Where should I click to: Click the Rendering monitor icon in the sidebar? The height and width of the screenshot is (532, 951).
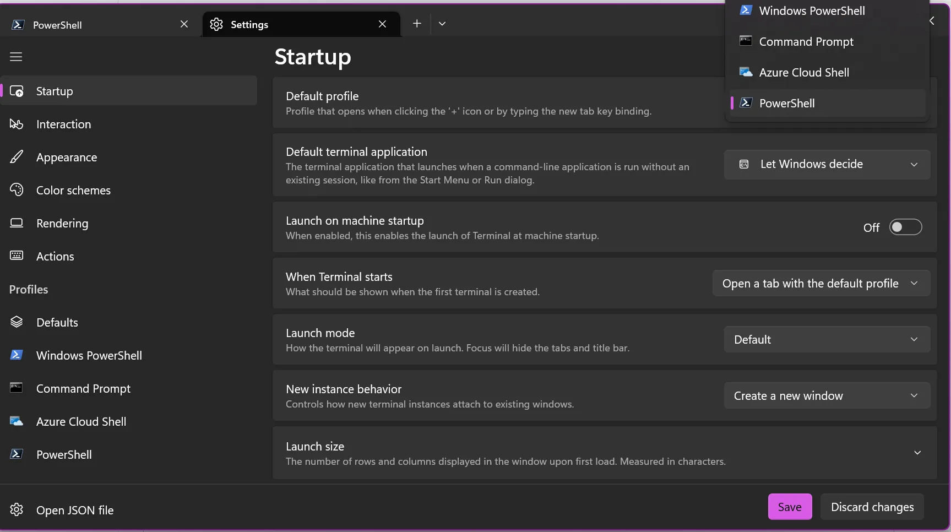[x=17, y=223]
